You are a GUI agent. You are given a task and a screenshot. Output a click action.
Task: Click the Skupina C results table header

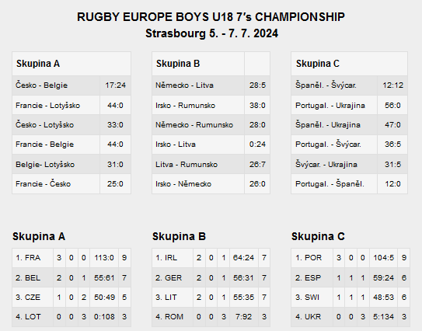pos(349,64)
